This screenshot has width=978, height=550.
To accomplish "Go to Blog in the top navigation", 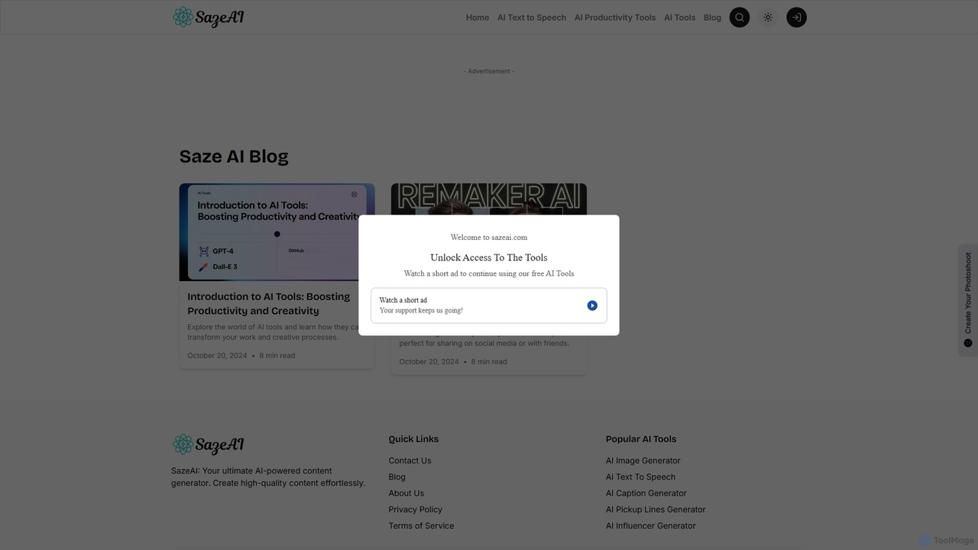I will (712, 18).
